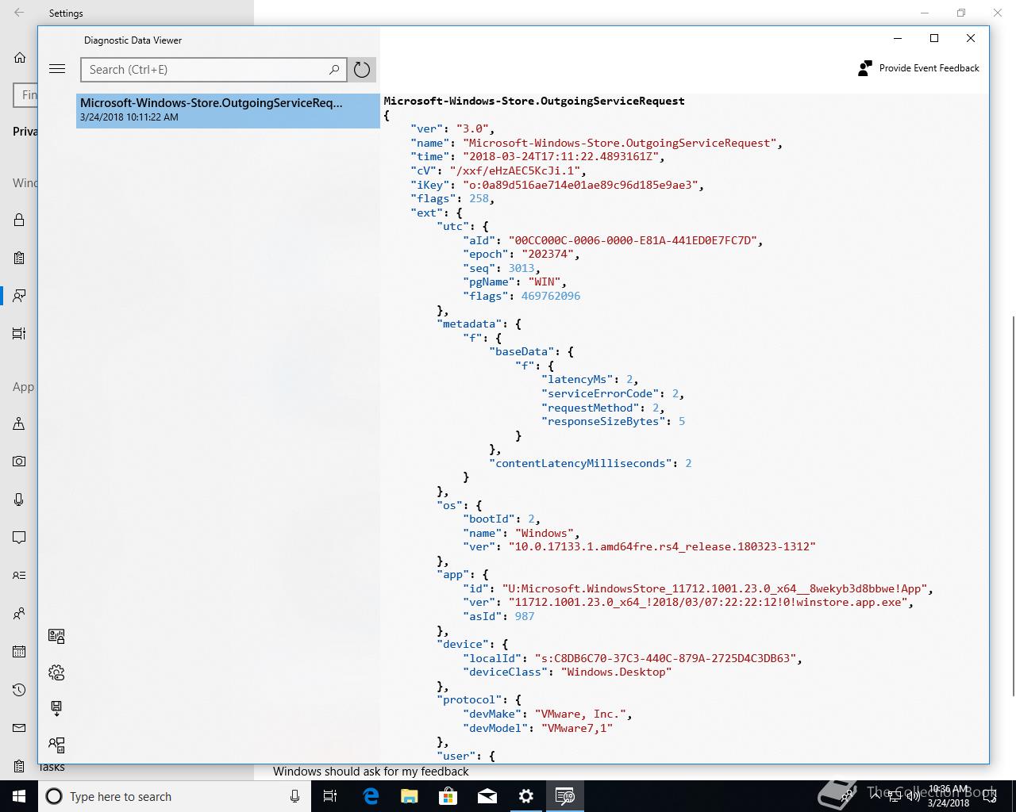
Task: Open the ID card with lock icon
Action: [56, 636]
